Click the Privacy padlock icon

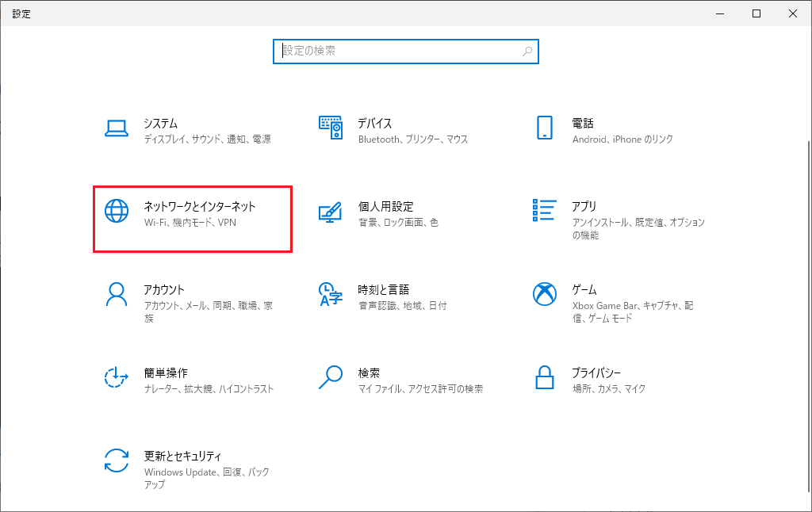544,377
